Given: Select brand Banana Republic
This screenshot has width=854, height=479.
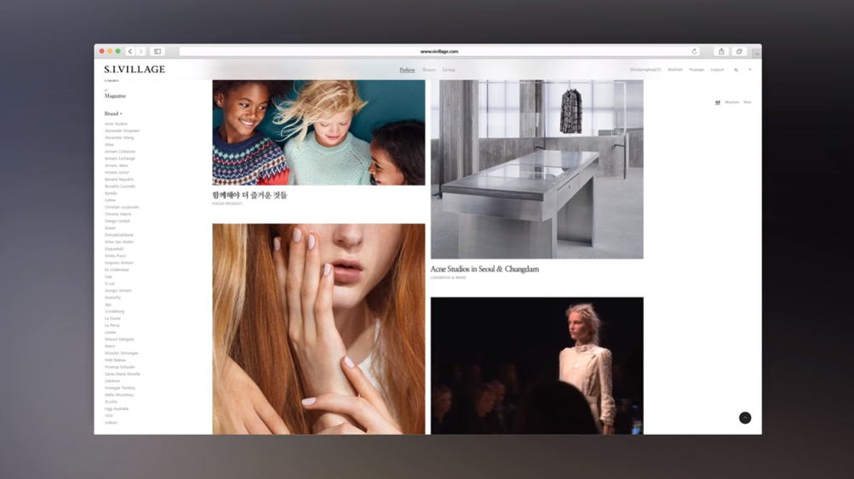Looking at the screenshot, I should (118, 179).
